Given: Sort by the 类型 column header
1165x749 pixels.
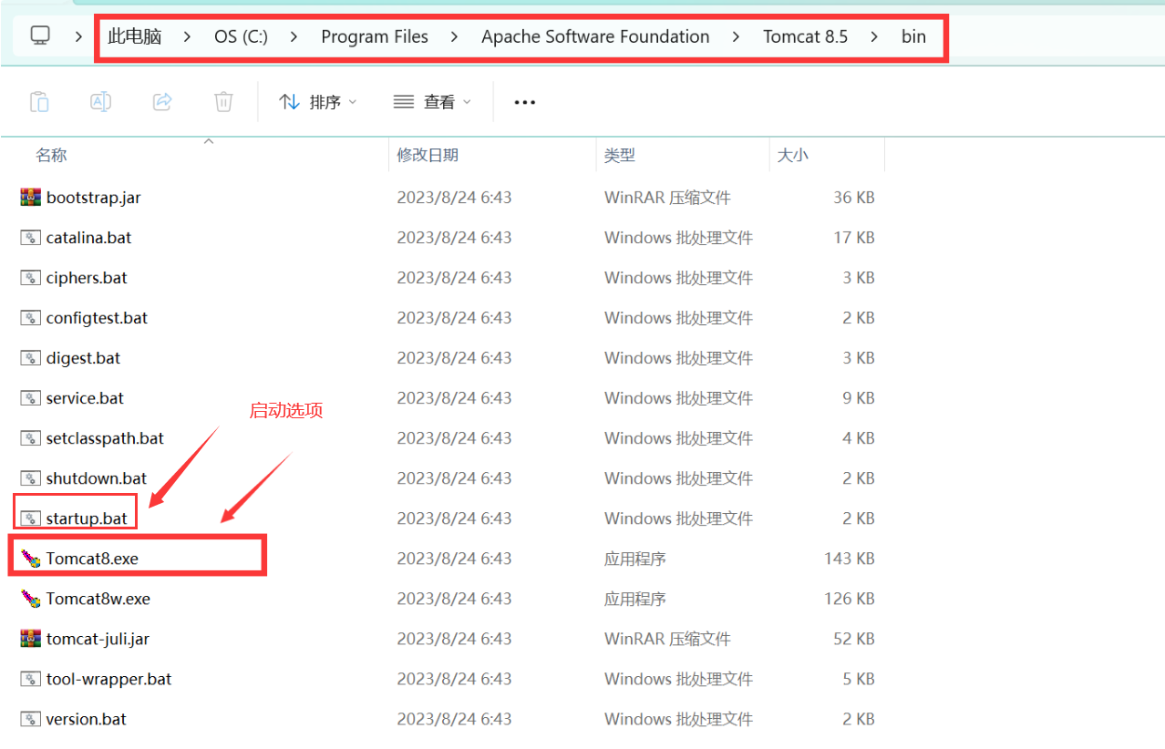Looking at the screenshot, I should coord(619,155).
